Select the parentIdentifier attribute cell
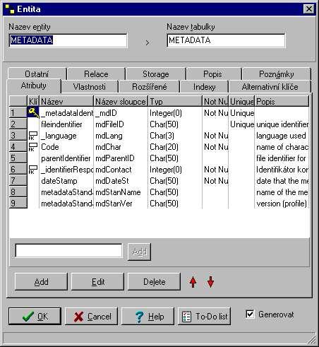 tap(66, 158)
